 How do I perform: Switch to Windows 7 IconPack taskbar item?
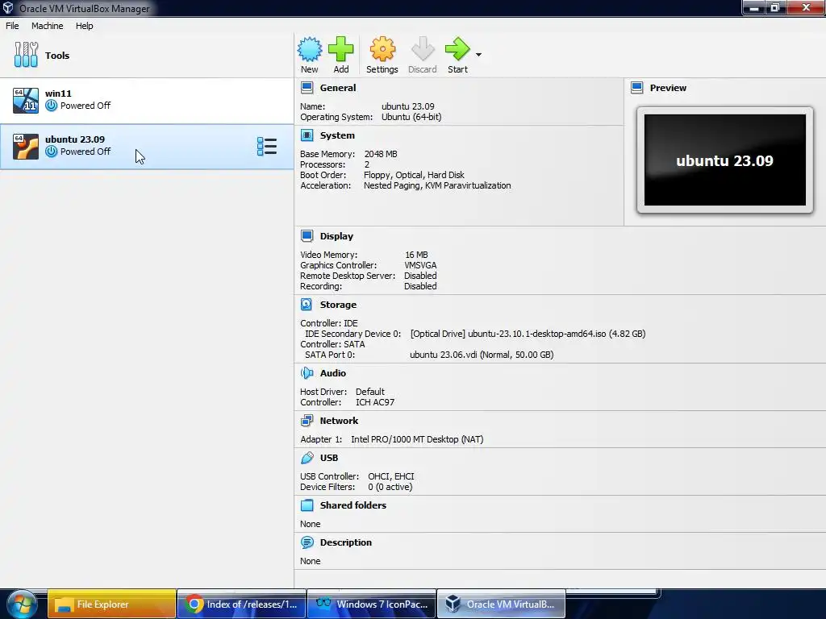[371, 604]
